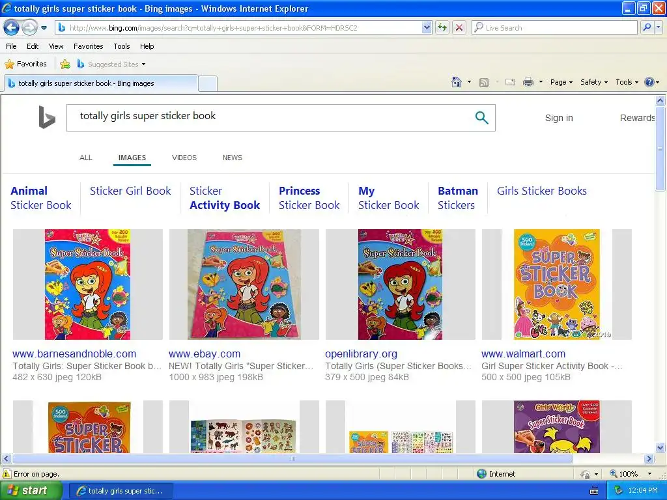This screenshot has height=500, width=667.
Task: Click the system tray clock 12:04 PM
Action: click(643, 491)
